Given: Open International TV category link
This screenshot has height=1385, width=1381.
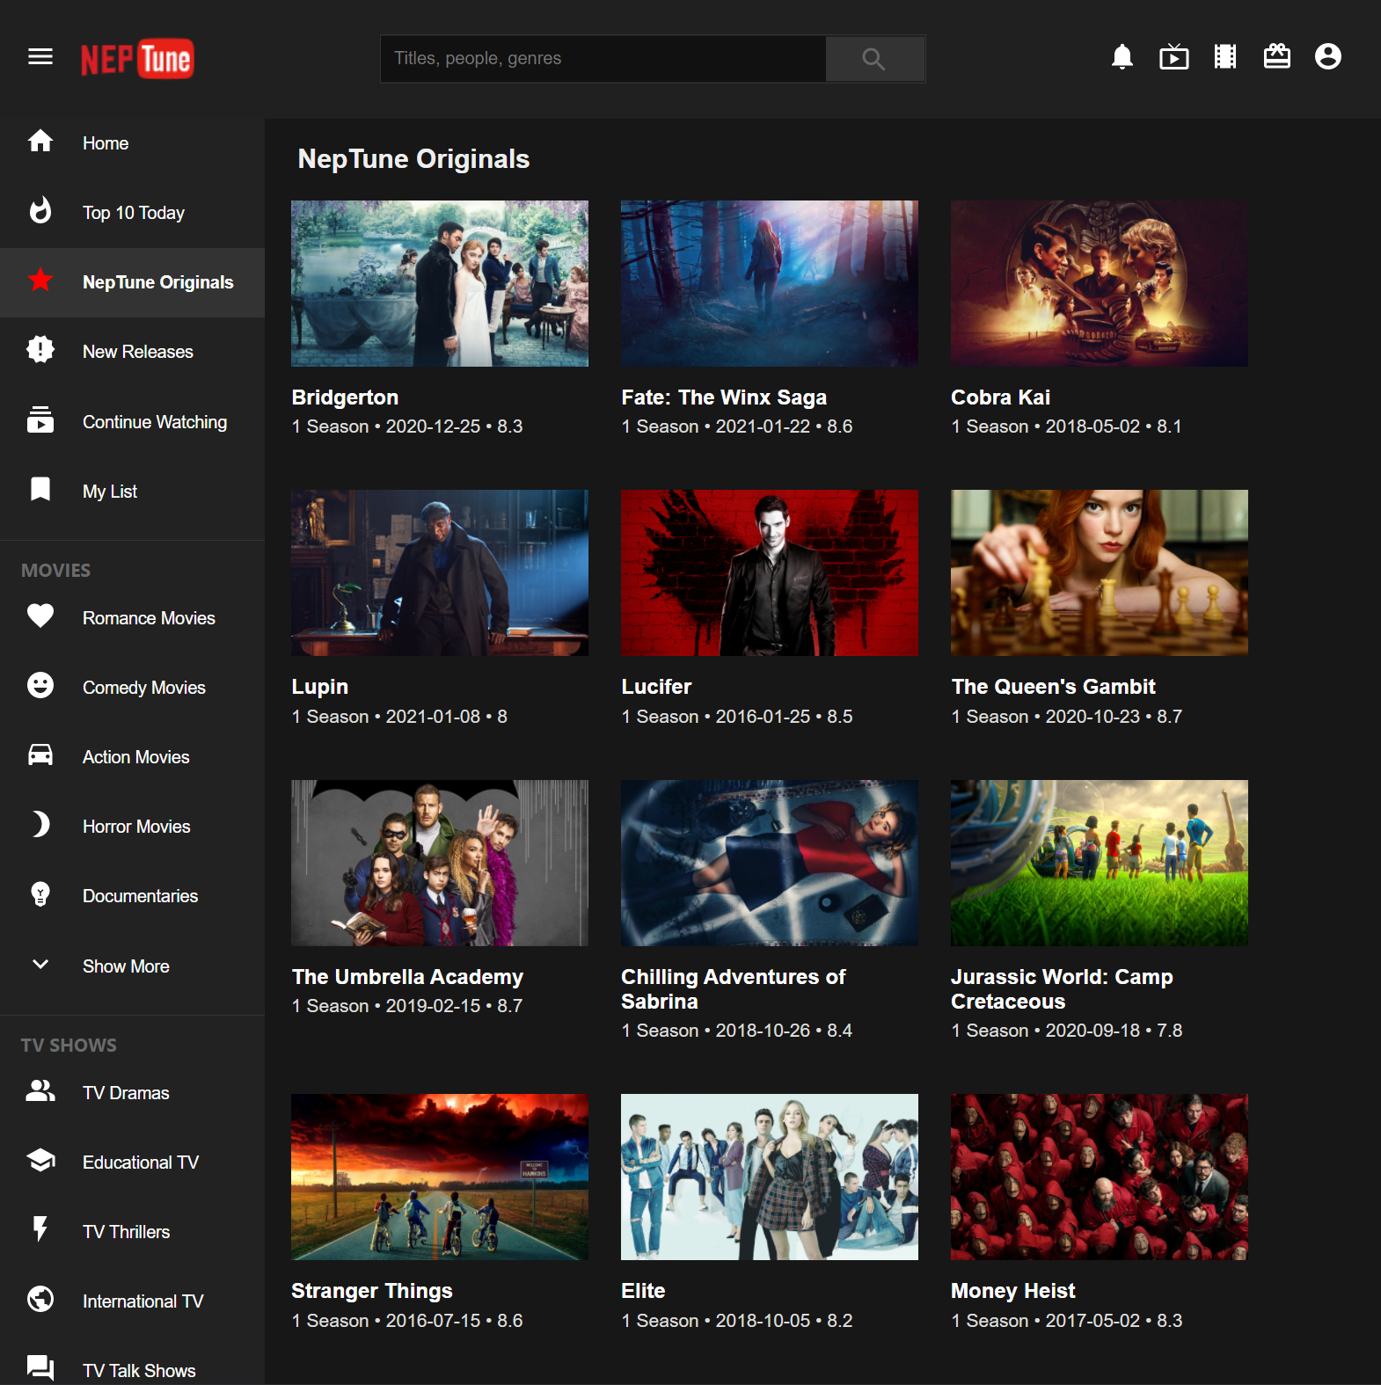Looking at the screenshot, I should pyautogui.click(x=143, y=1301).
